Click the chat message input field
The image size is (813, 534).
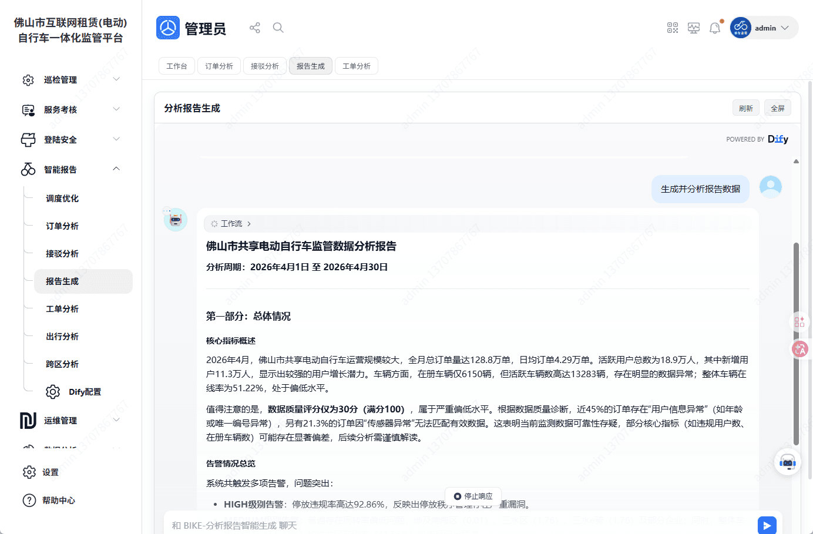click(461, 525)
